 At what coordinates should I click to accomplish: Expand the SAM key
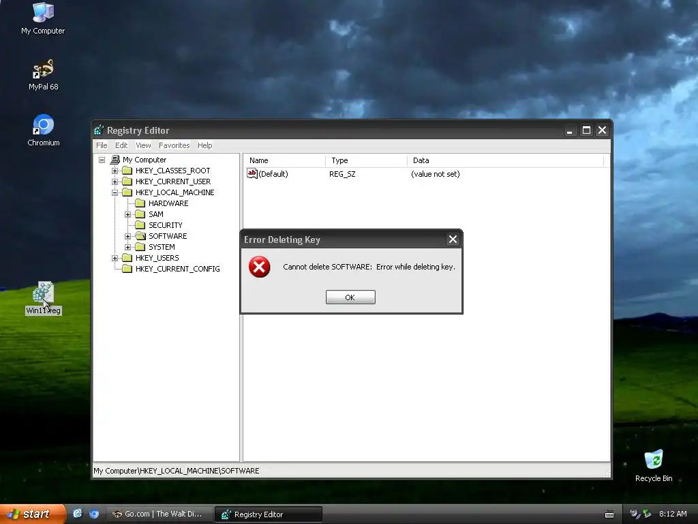coord(127,214)
